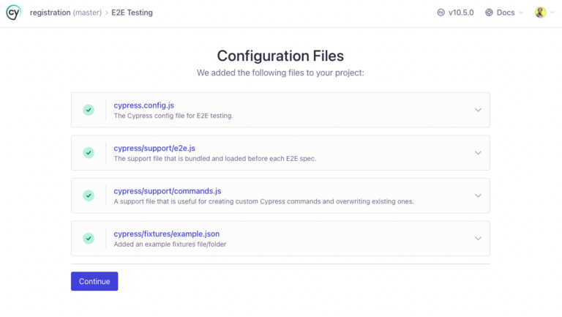This screenshot has width=562, height=317.
Task: Expand the cypress/support/commands.js row chevron
Action: (478, 195)
